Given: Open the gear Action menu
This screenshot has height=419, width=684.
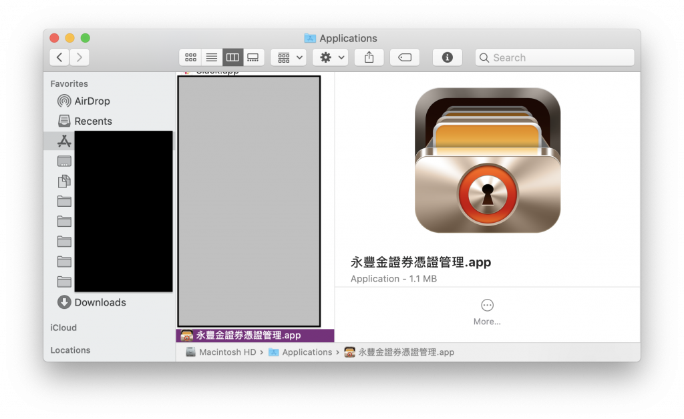Looking at the screenshot, I should (x=331, y=57).
